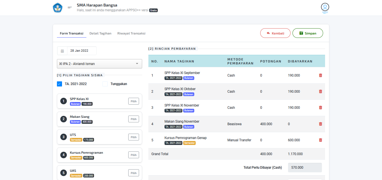Click the school logo emblem

pos(57,8)
